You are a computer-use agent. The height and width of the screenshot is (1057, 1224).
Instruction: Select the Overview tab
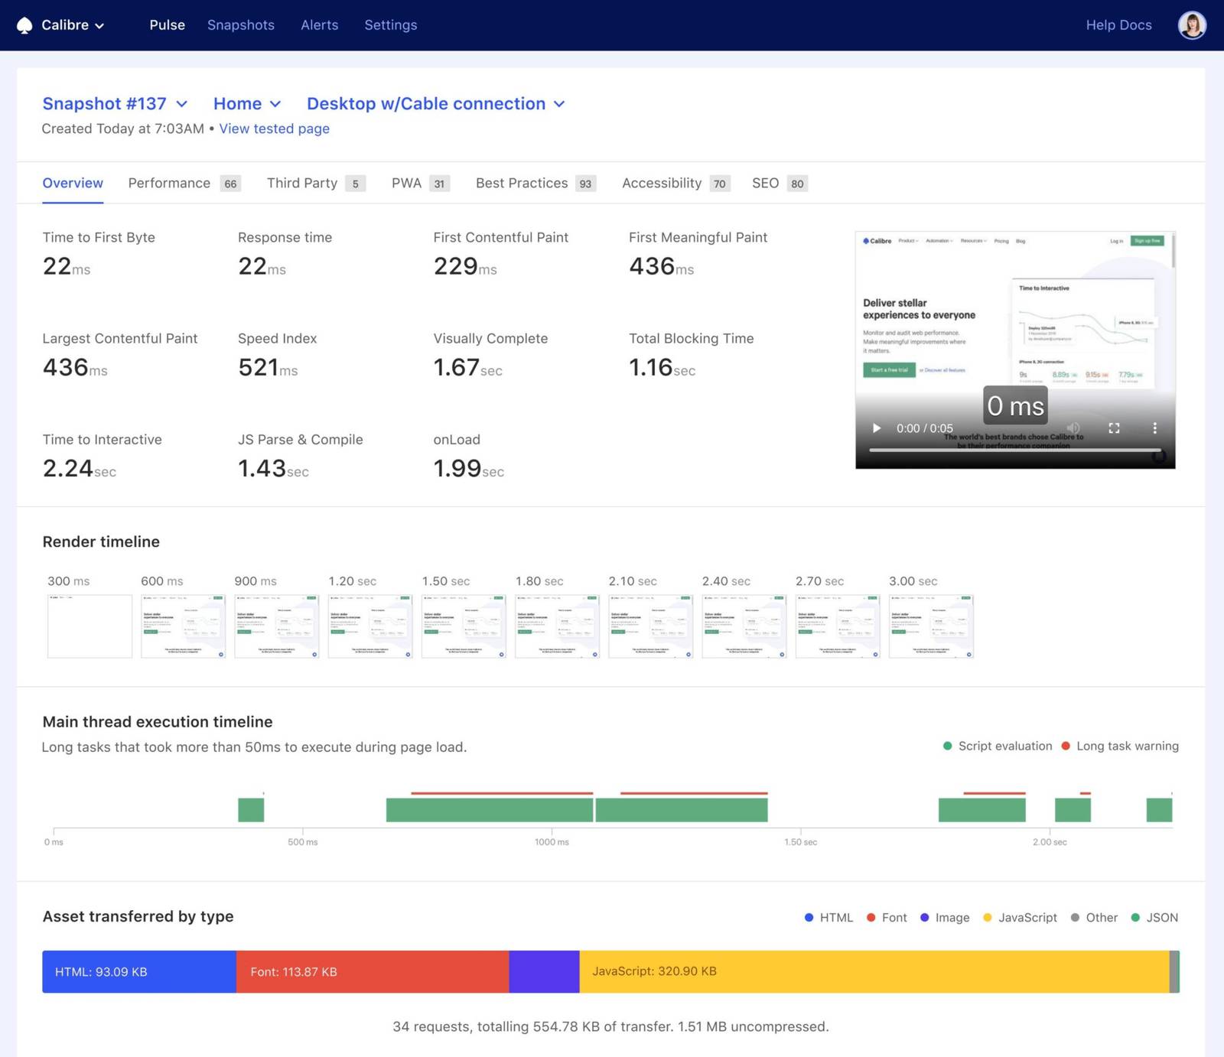point(73,183)
